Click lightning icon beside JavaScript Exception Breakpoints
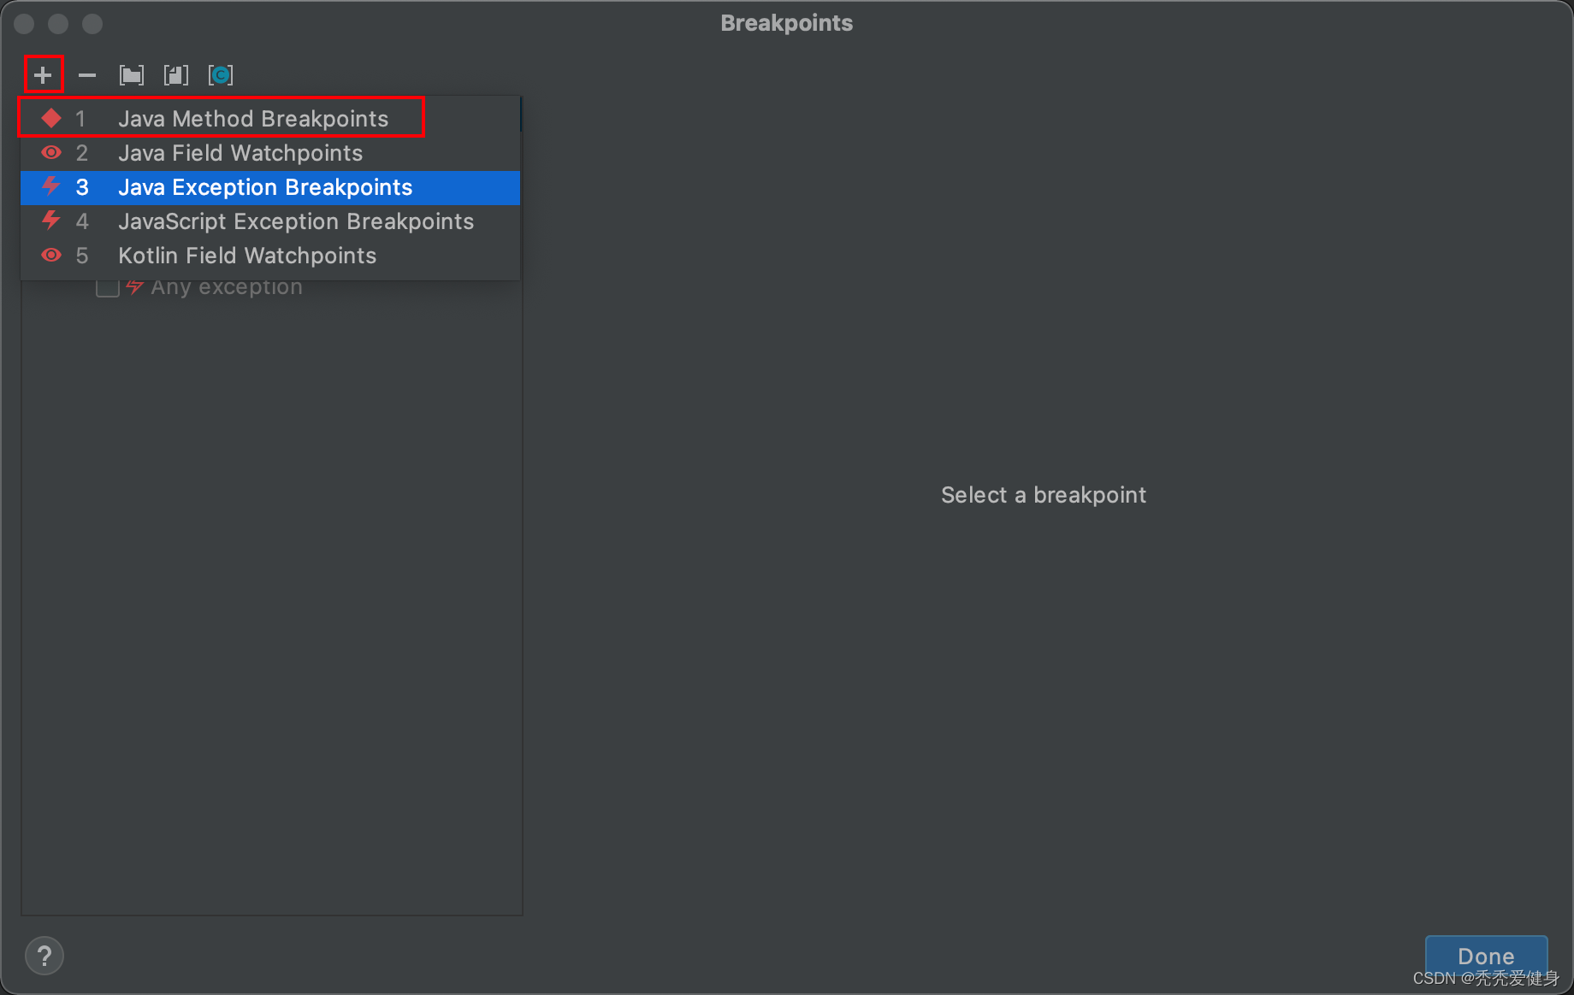1574x995 pixels. tap(51, 221)
